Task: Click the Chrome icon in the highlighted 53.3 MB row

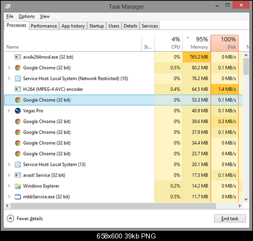Action: (x=18, y=100)
